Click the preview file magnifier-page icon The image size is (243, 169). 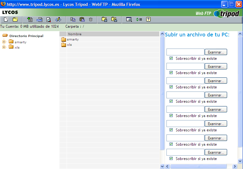coord(49,20)
